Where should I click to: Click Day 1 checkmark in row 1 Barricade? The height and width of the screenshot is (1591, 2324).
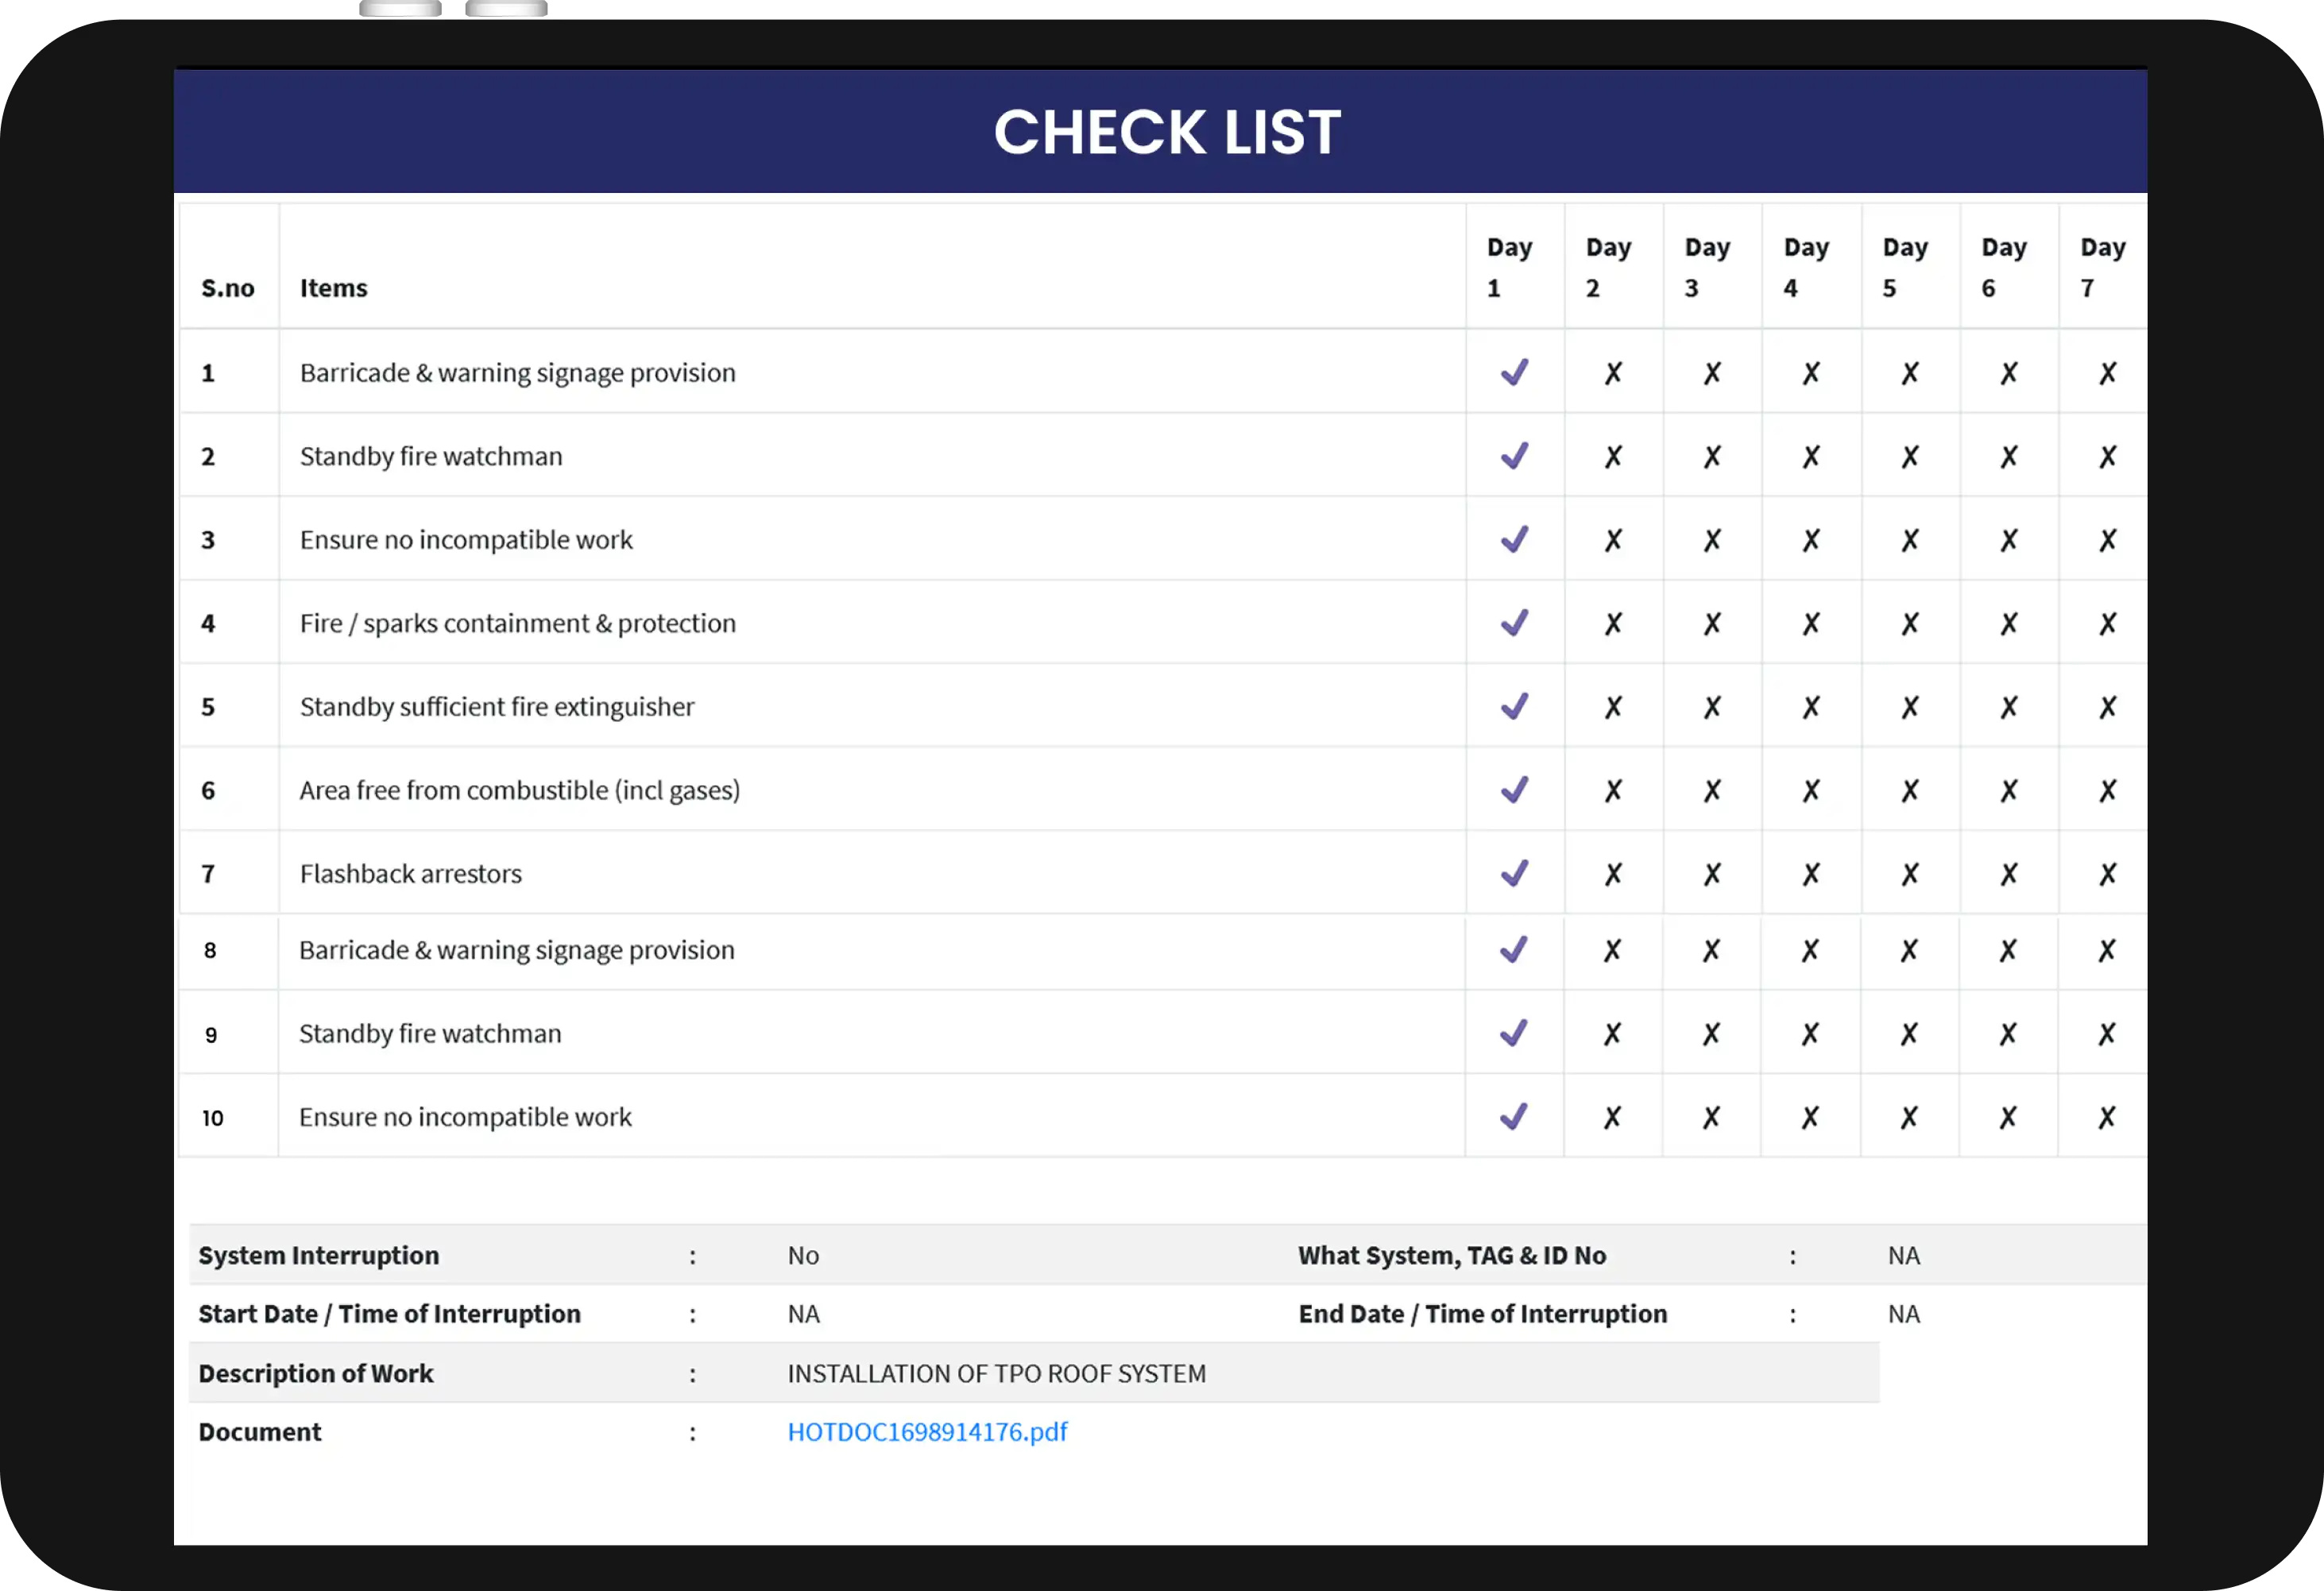1514,372
